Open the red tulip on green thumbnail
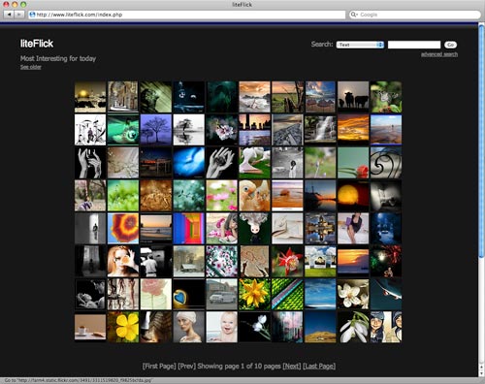This screenshot has width=485, height=384. 353,163
